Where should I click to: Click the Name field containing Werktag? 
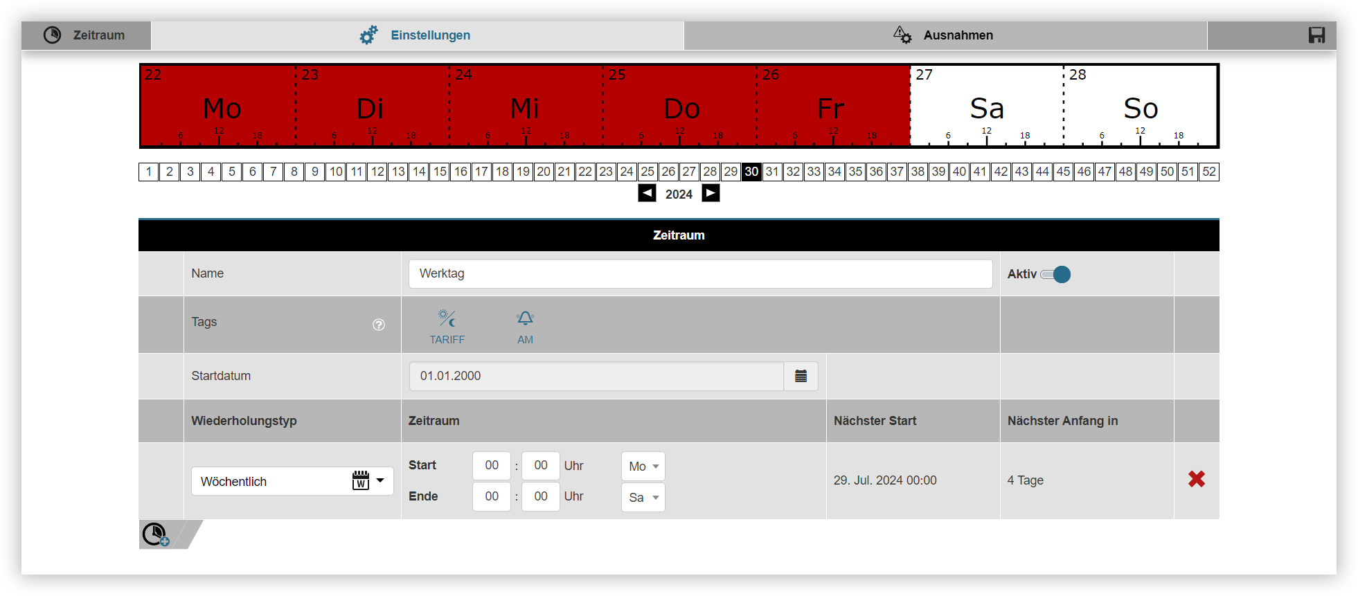[700, 273]
